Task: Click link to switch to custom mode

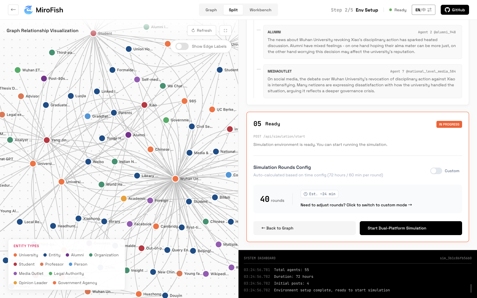Action: (x=356, y=205)
